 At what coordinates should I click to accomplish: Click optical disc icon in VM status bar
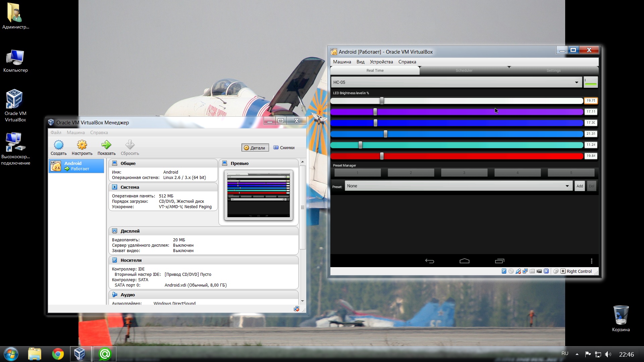pos(511,271)
